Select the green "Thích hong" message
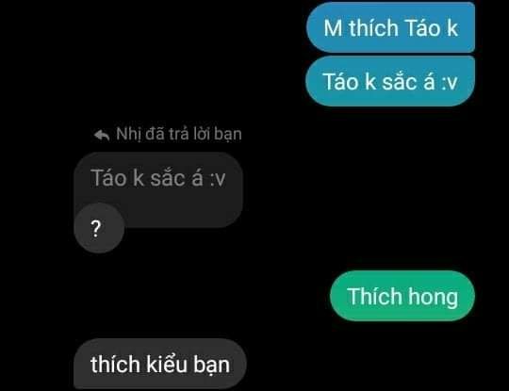509x391 pixels. point(402,296)
